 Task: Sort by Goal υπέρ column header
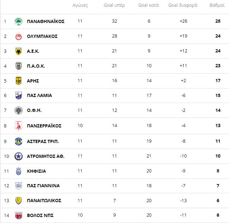point(114,5)
